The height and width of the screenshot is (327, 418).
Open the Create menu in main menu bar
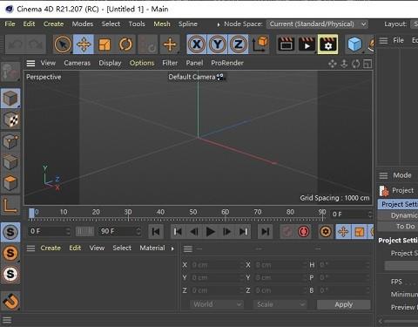click(53, 24)
